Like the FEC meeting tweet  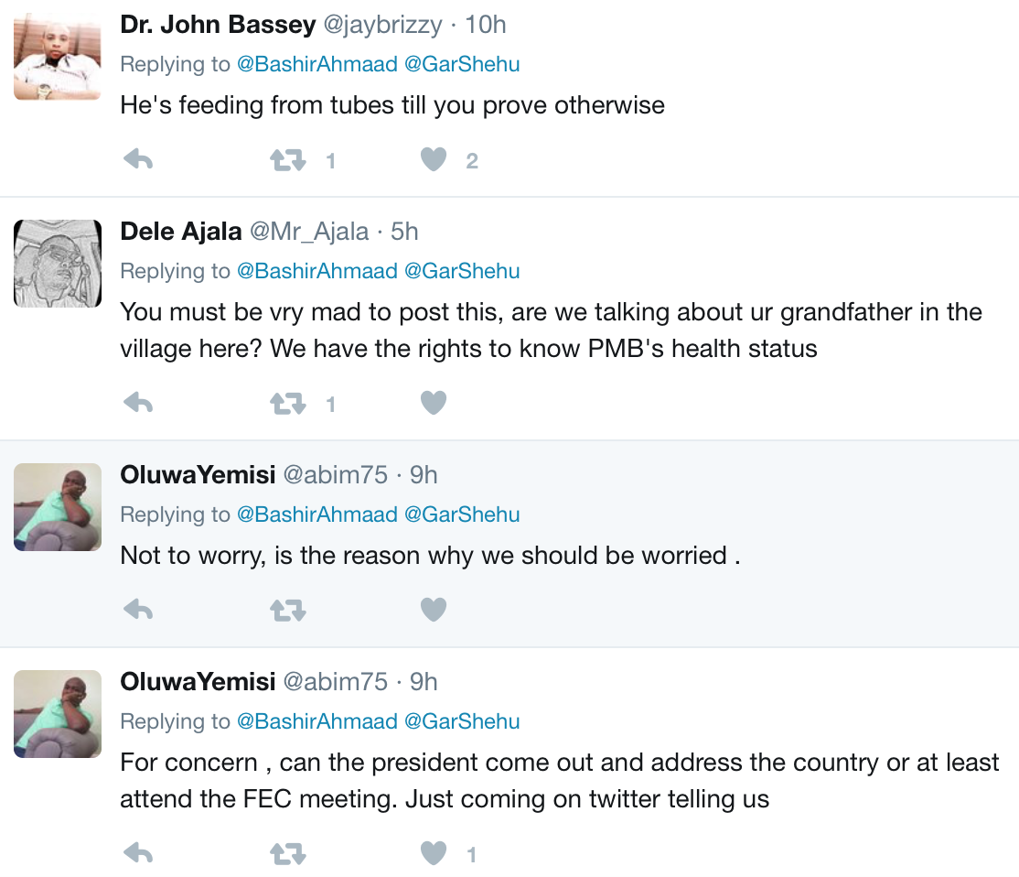434,855
